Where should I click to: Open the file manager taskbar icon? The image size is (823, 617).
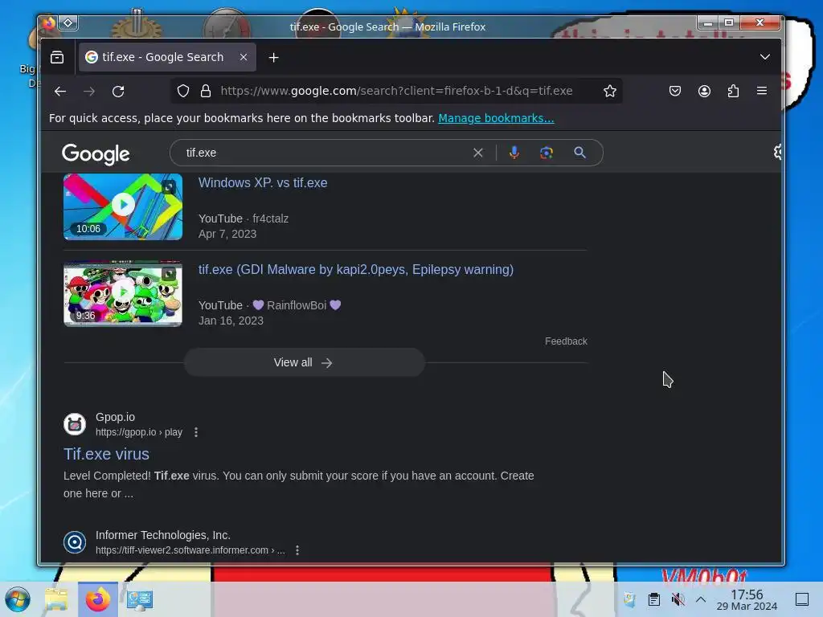pyautogui.click(x=56, y=599)
